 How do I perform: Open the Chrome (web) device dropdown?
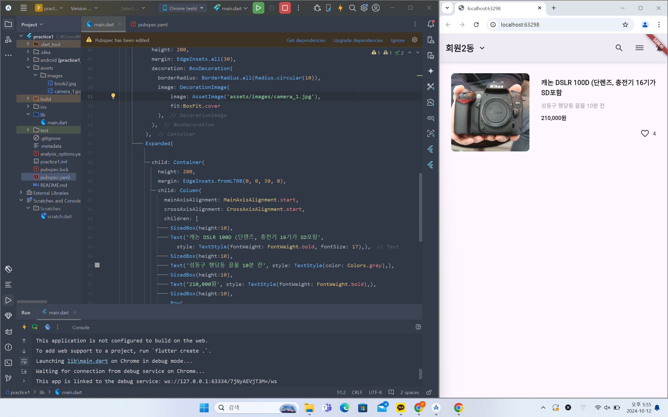[x=183, y=8]
